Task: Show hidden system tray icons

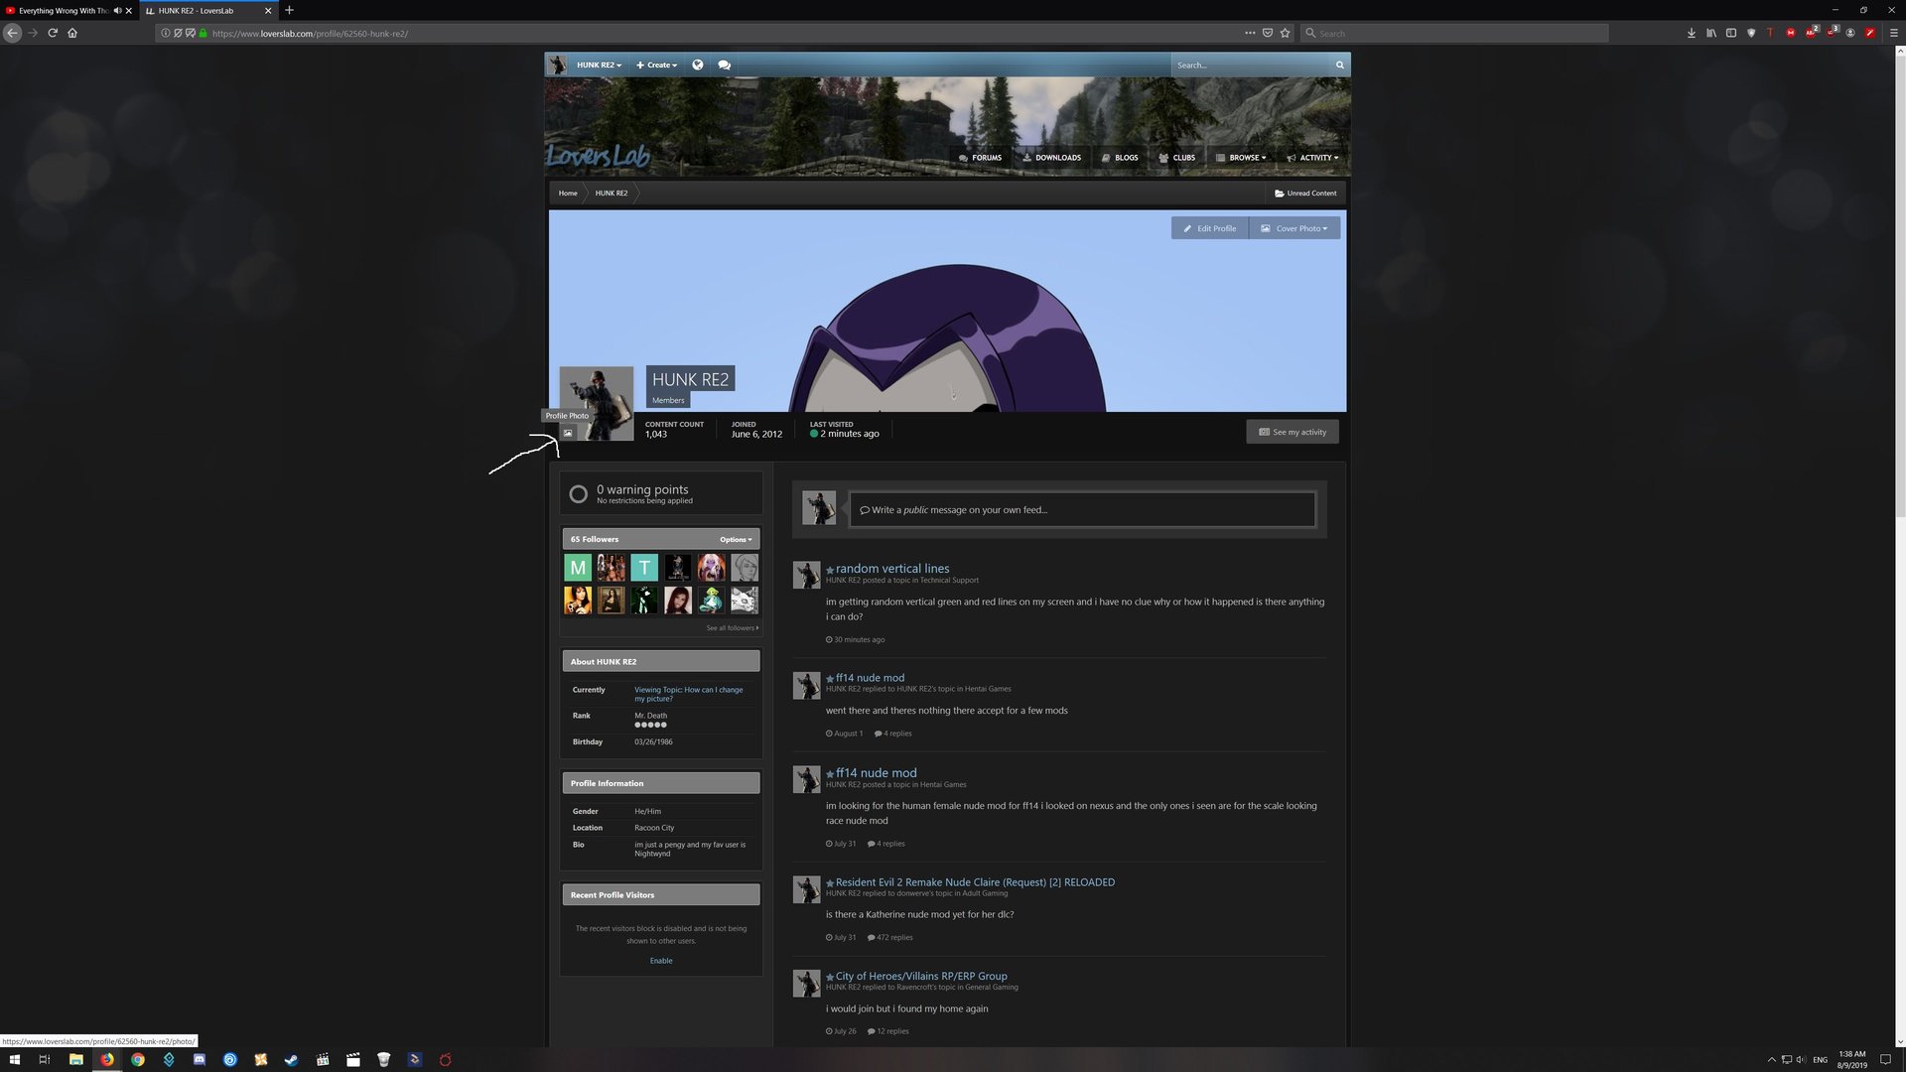Action: [1772, 1060]
